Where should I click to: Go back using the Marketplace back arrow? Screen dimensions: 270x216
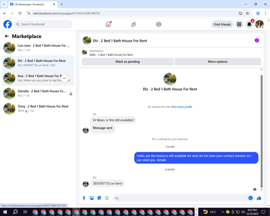click(x=6, y=36)
